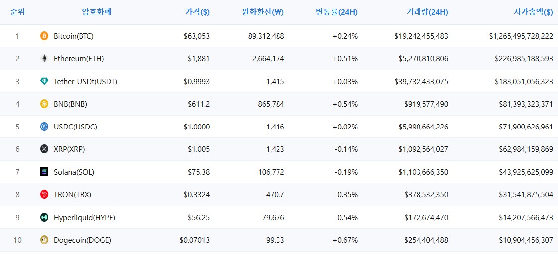Select won value 106,772
558x256 pixels.
(x=271, y=172)
